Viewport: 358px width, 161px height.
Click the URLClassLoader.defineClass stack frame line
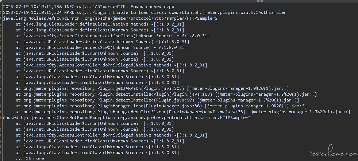(103, 42)
